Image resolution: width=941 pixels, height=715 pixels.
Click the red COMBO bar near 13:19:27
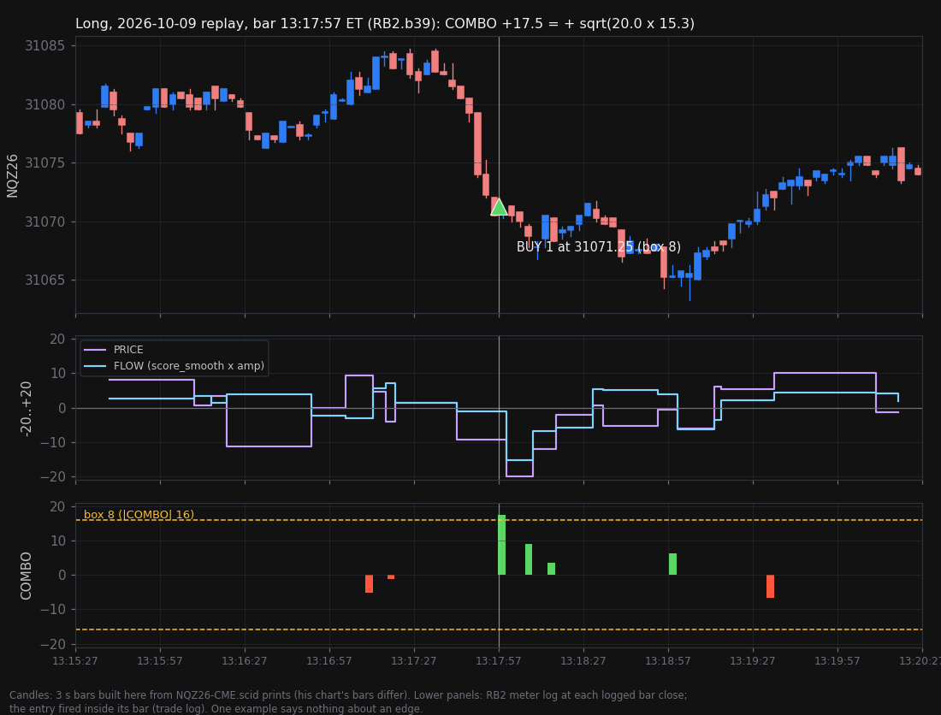point(770,586)
